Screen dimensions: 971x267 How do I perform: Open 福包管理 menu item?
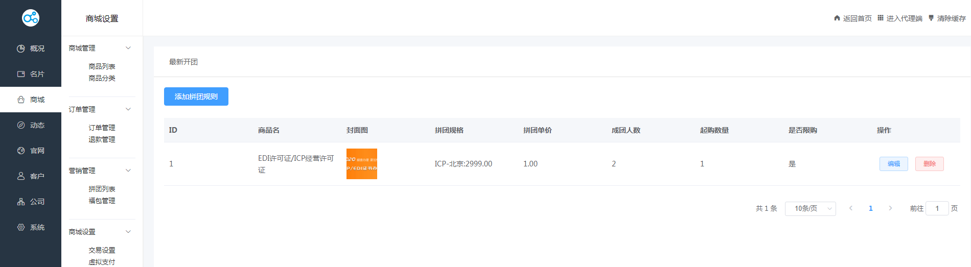point(102,201)
